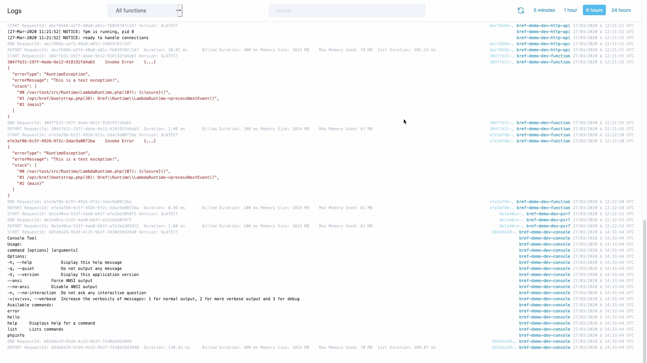
Task: Open bref-demo-dev-console link on 'Console Tool' row
Action: tap(544, 238)
